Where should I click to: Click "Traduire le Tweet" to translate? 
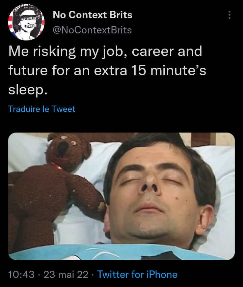pyautogui.click(x=42, y=109)
